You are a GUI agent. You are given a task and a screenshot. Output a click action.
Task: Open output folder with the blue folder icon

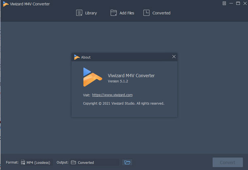tap(127, 163)
